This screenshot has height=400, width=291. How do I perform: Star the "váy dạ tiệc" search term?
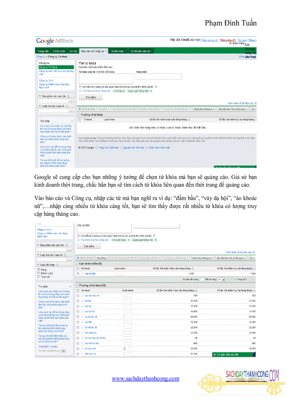82,274
